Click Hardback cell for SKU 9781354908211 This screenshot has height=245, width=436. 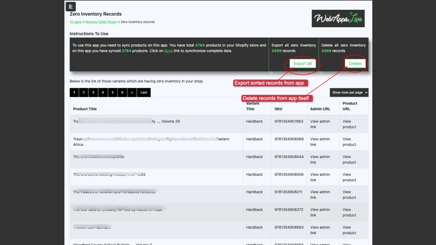click(x=254, y=192)
